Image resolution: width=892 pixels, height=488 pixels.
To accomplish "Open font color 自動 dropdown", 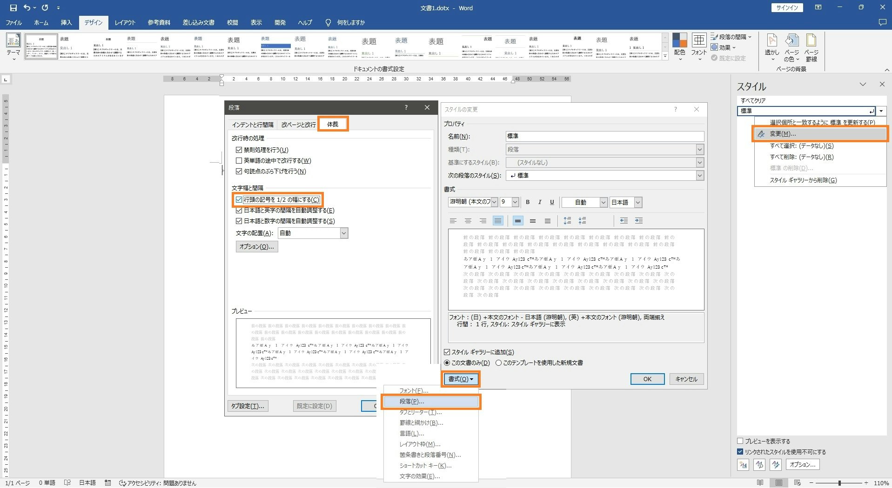I will 604,202.
